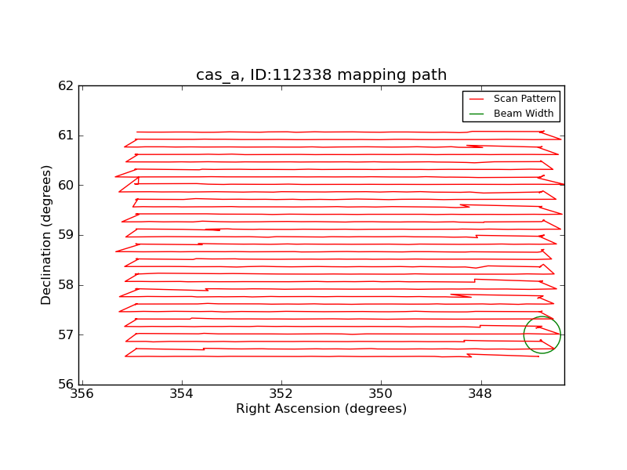Click the green Beam Width legend line
The height and width of the screenshot is (470, 627).
477,114
